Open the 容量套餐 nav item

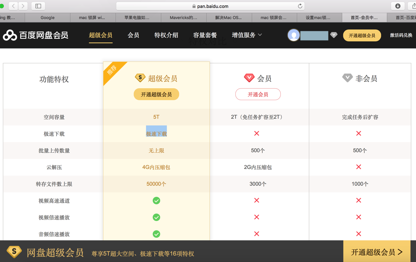pyautogui.click(x=205, y=35)
